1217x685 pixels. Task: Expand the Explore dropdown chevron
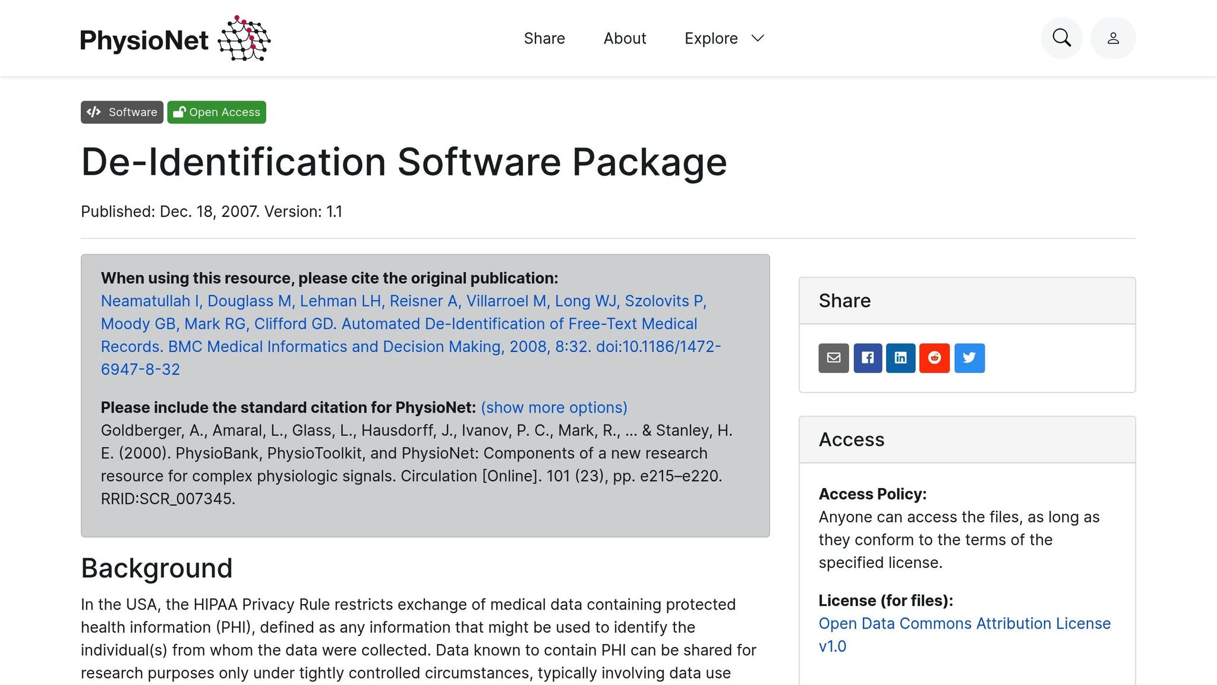coord(758,39)
